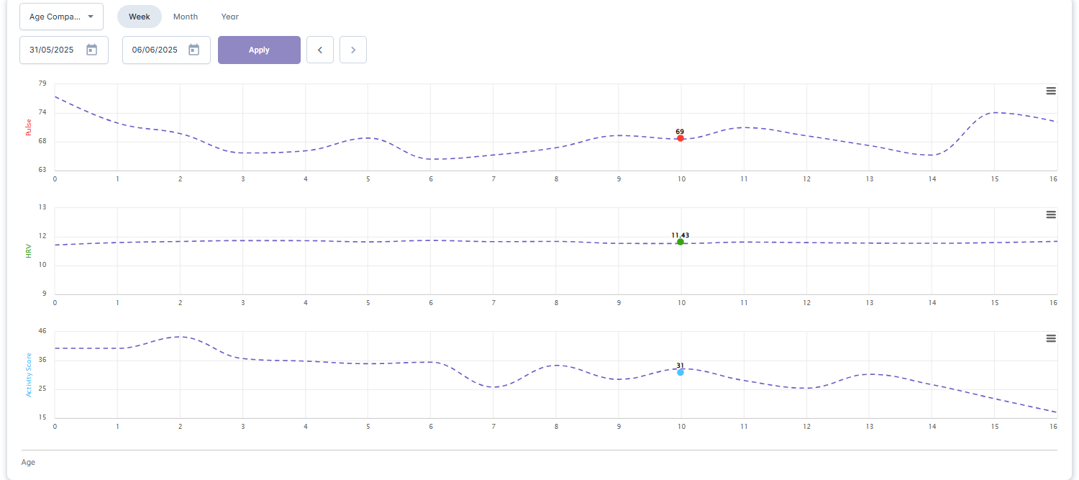Open calendar picker for 06/06/2025 end date
Viewport: 1079px width, 480px height.
(194, 50)
